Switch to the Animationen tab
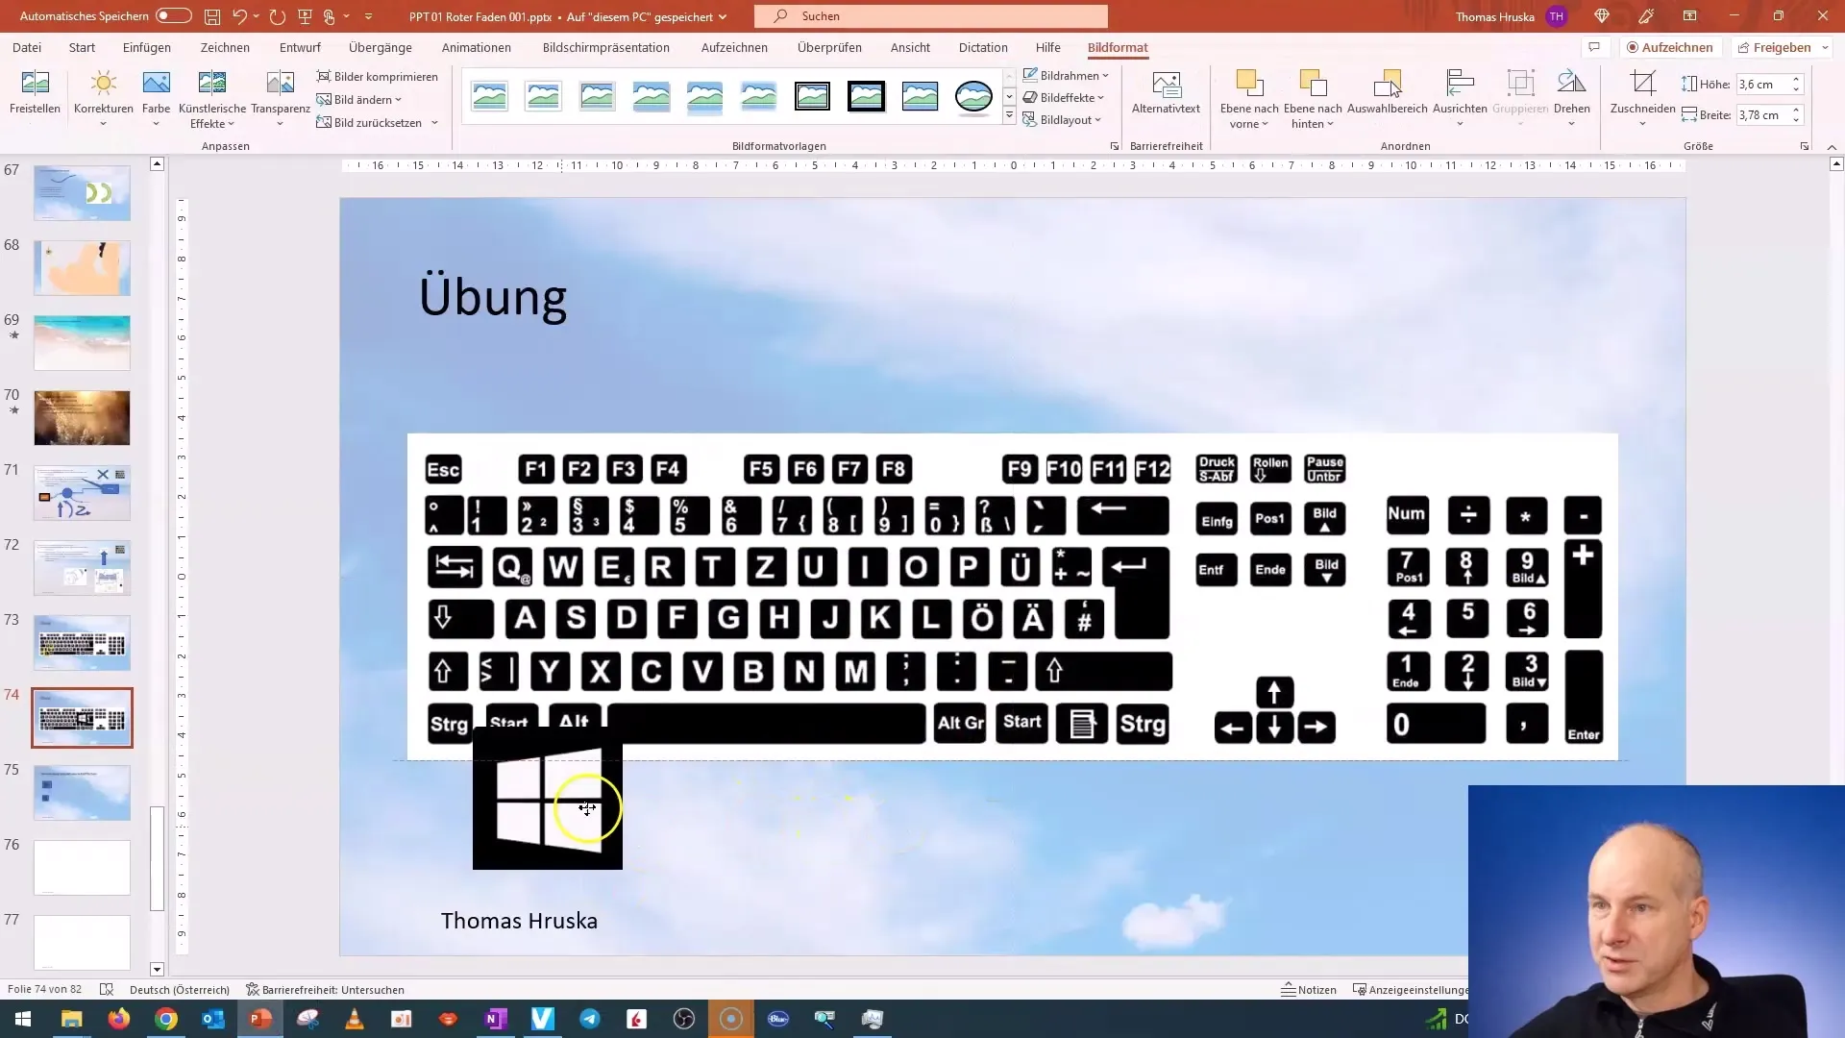 click(x=476, y=47)
